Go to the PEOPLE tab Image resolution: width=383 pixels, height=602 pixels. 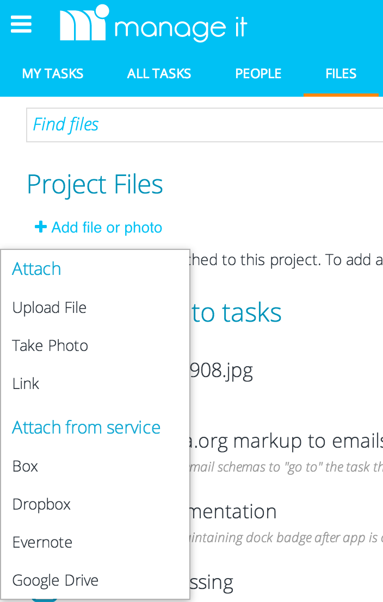pos(258,73)
